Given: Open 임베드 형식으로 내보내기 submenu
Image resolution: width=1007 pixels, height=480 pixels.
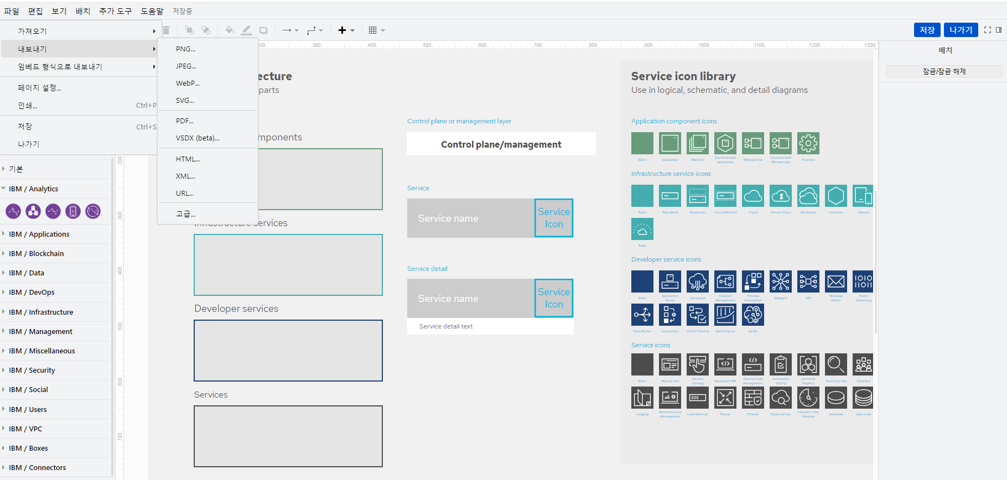Looking at the screenshot, I should [x=80, y=66].
